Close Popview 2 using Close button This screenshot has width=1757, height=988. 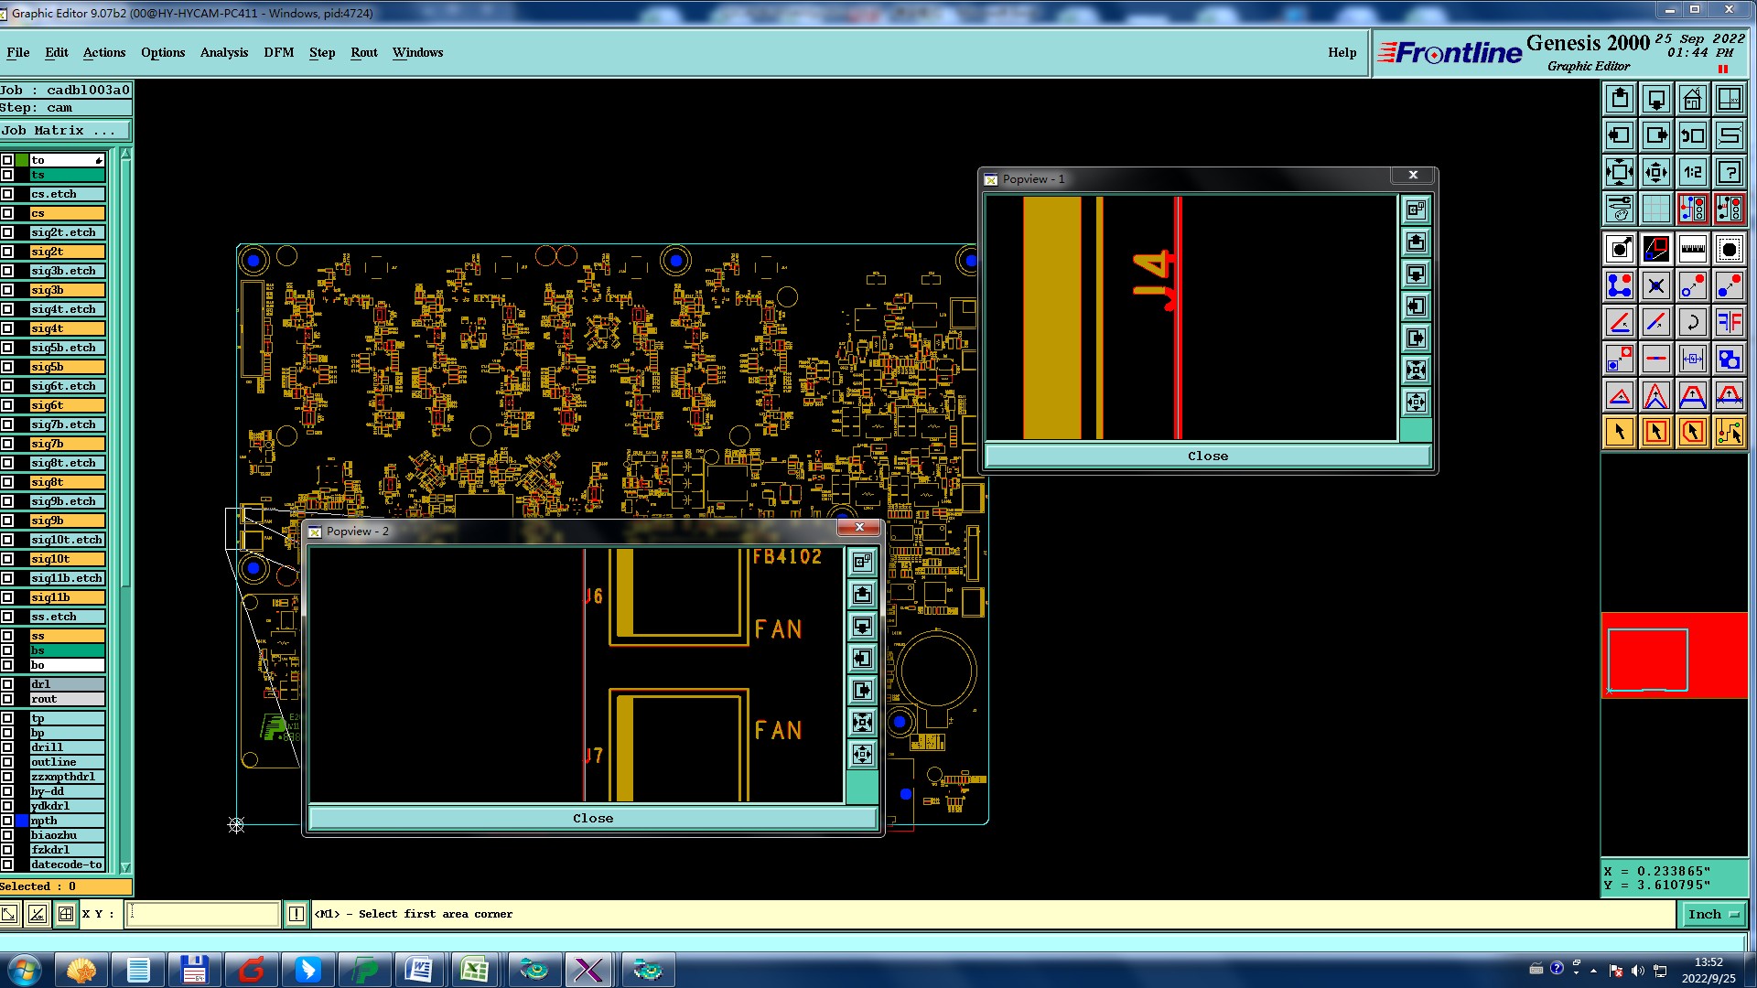592,818
